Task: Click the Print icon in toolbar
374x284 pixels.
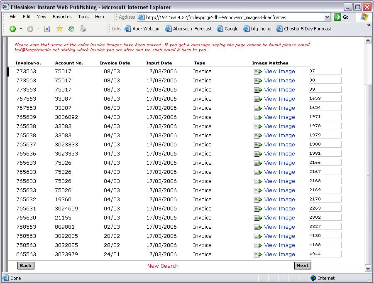Action: coord(83,29)
